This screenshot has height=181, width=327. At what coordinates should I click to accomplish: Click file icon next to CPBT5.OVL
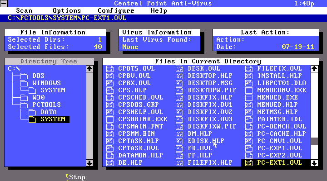click(x=110, y=69)
